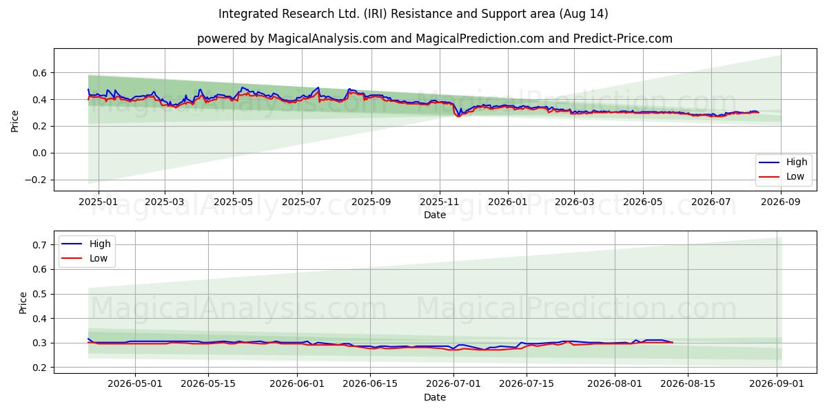This screenshot has width=827, height=413.
Task: Click the '2025-05' tick label
Action: click(x=233, y=202)
